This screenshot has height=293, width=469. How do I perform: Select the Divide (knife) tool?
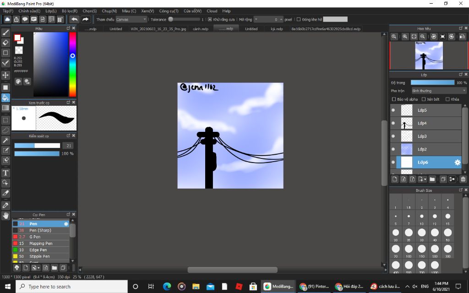(x=5, y=193)
